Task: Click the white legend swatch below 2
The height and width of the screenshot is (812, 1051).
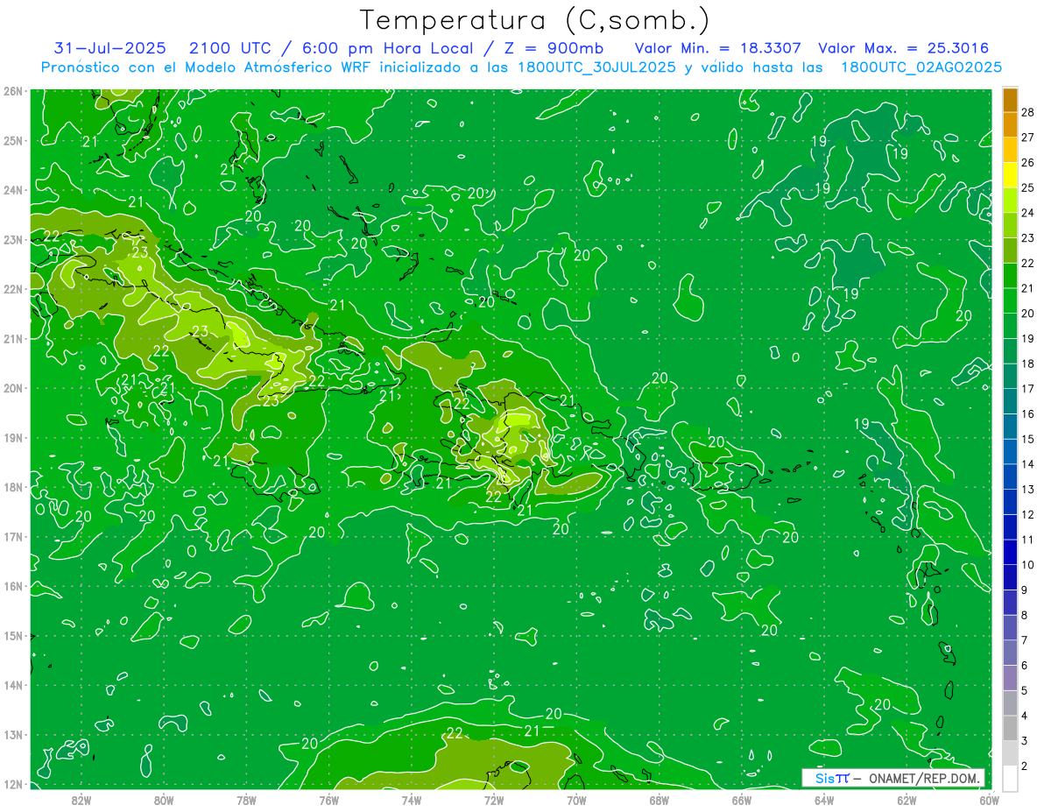Action: click(1010, 779)
